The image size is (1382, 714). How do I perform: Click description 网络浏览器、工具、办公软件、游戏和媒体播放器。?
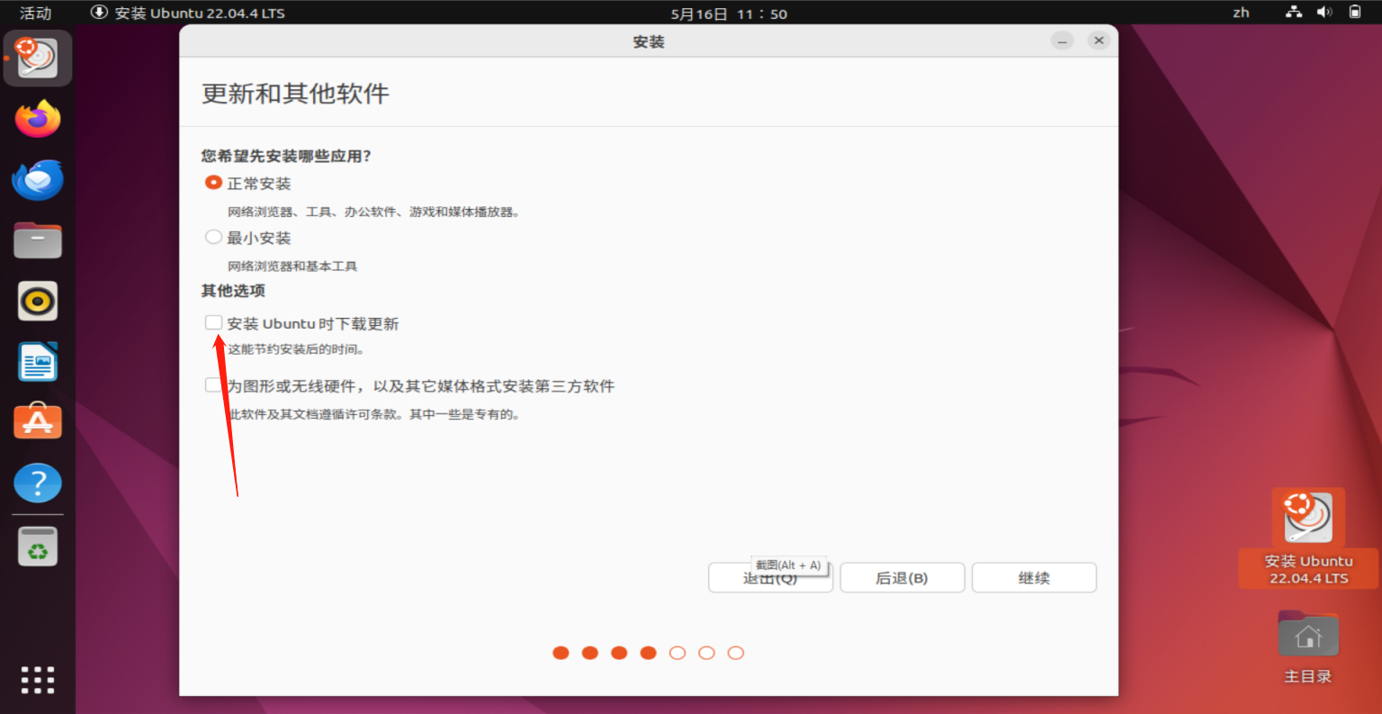tap(374, 212)
